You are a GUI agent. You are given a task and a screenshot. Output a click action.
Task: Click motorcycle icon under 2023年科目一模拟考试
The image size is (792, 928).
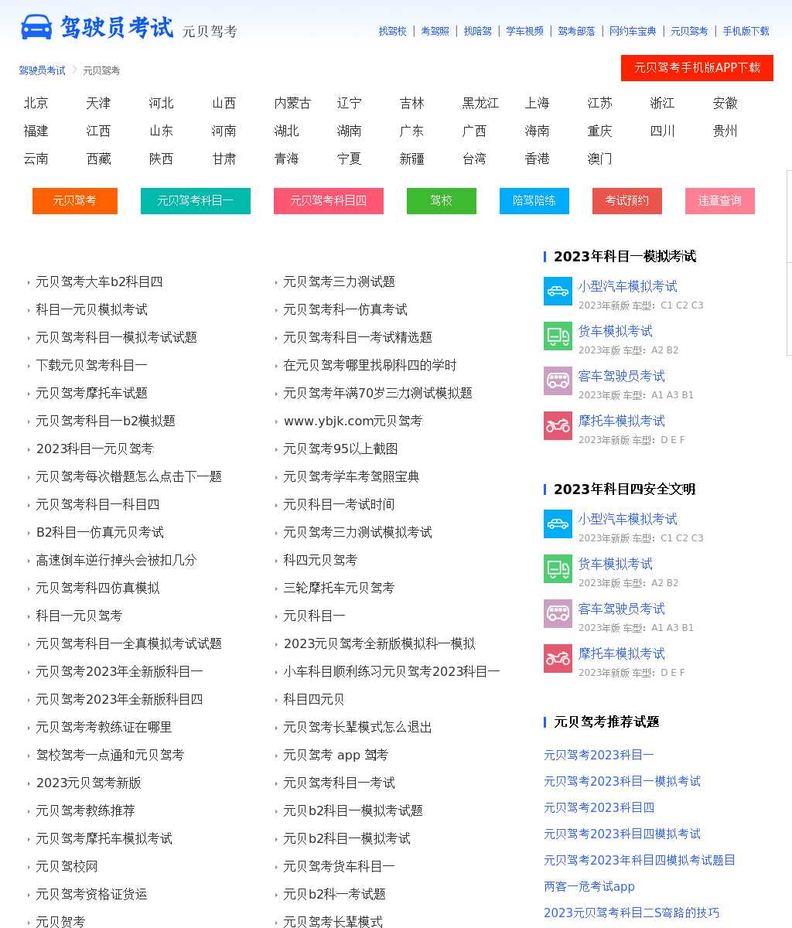tap(558, 426)
